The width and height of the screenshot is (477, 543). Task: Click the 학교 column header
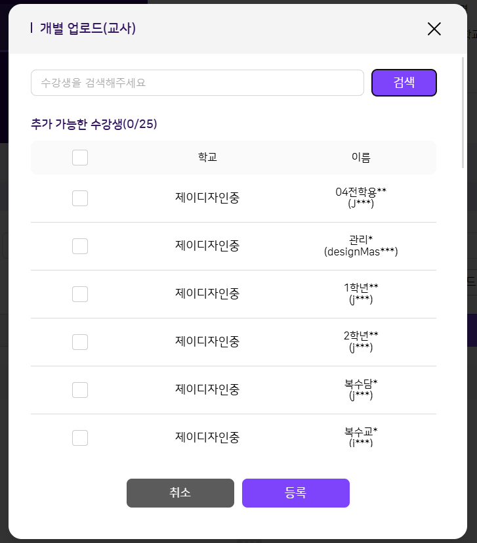(207, 158)
